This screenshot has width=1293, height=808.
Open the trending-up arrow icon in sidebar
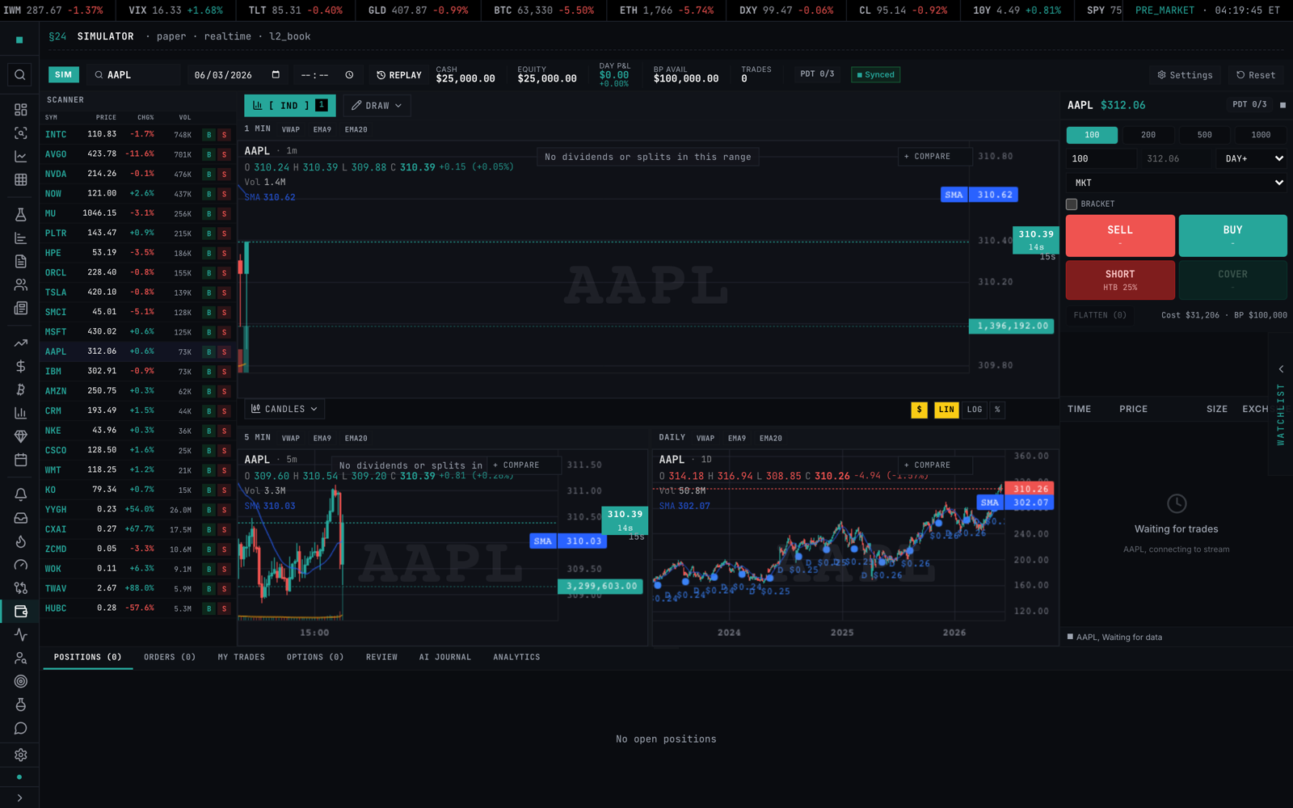click(20, 343)
